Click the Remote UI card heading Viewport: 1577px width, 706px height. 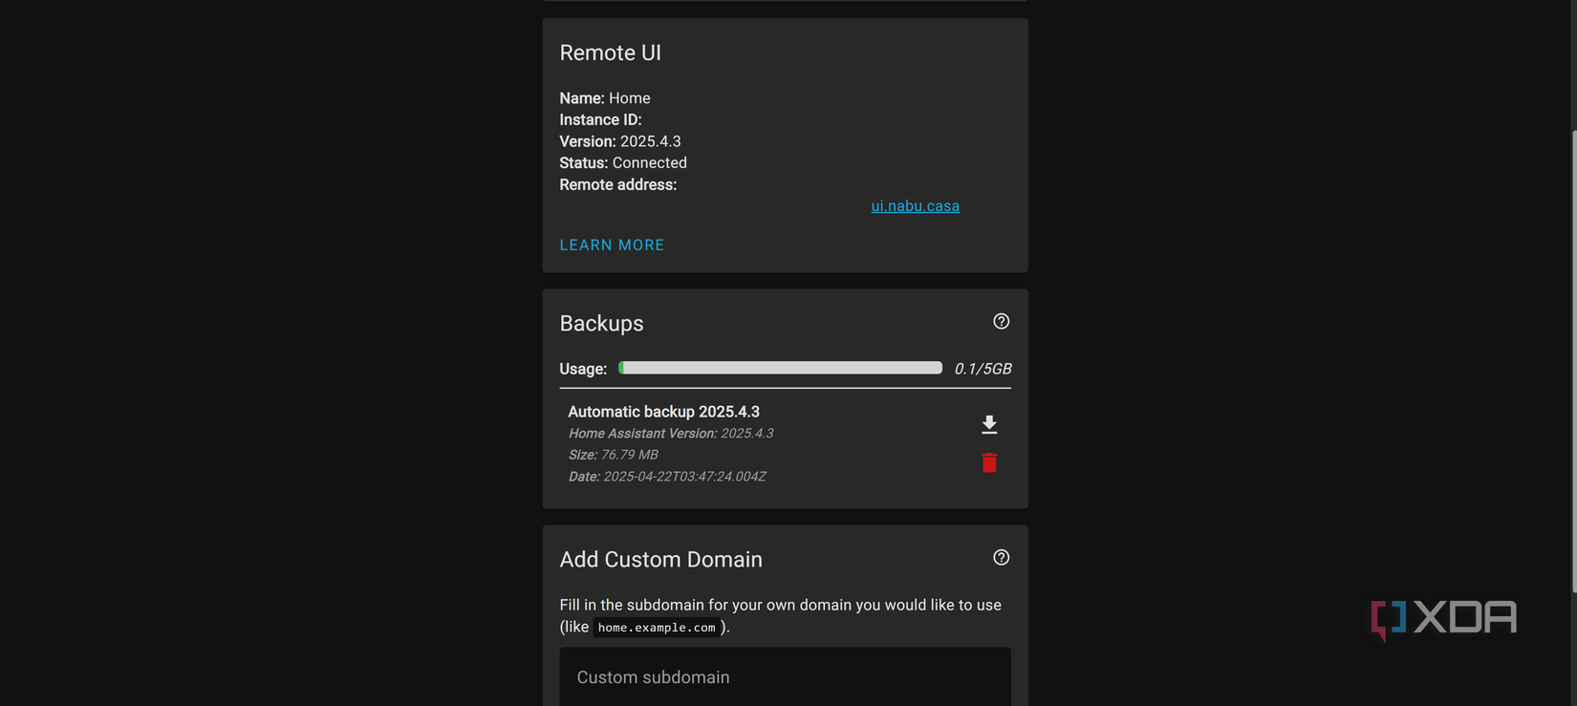(x=610, y=53)
